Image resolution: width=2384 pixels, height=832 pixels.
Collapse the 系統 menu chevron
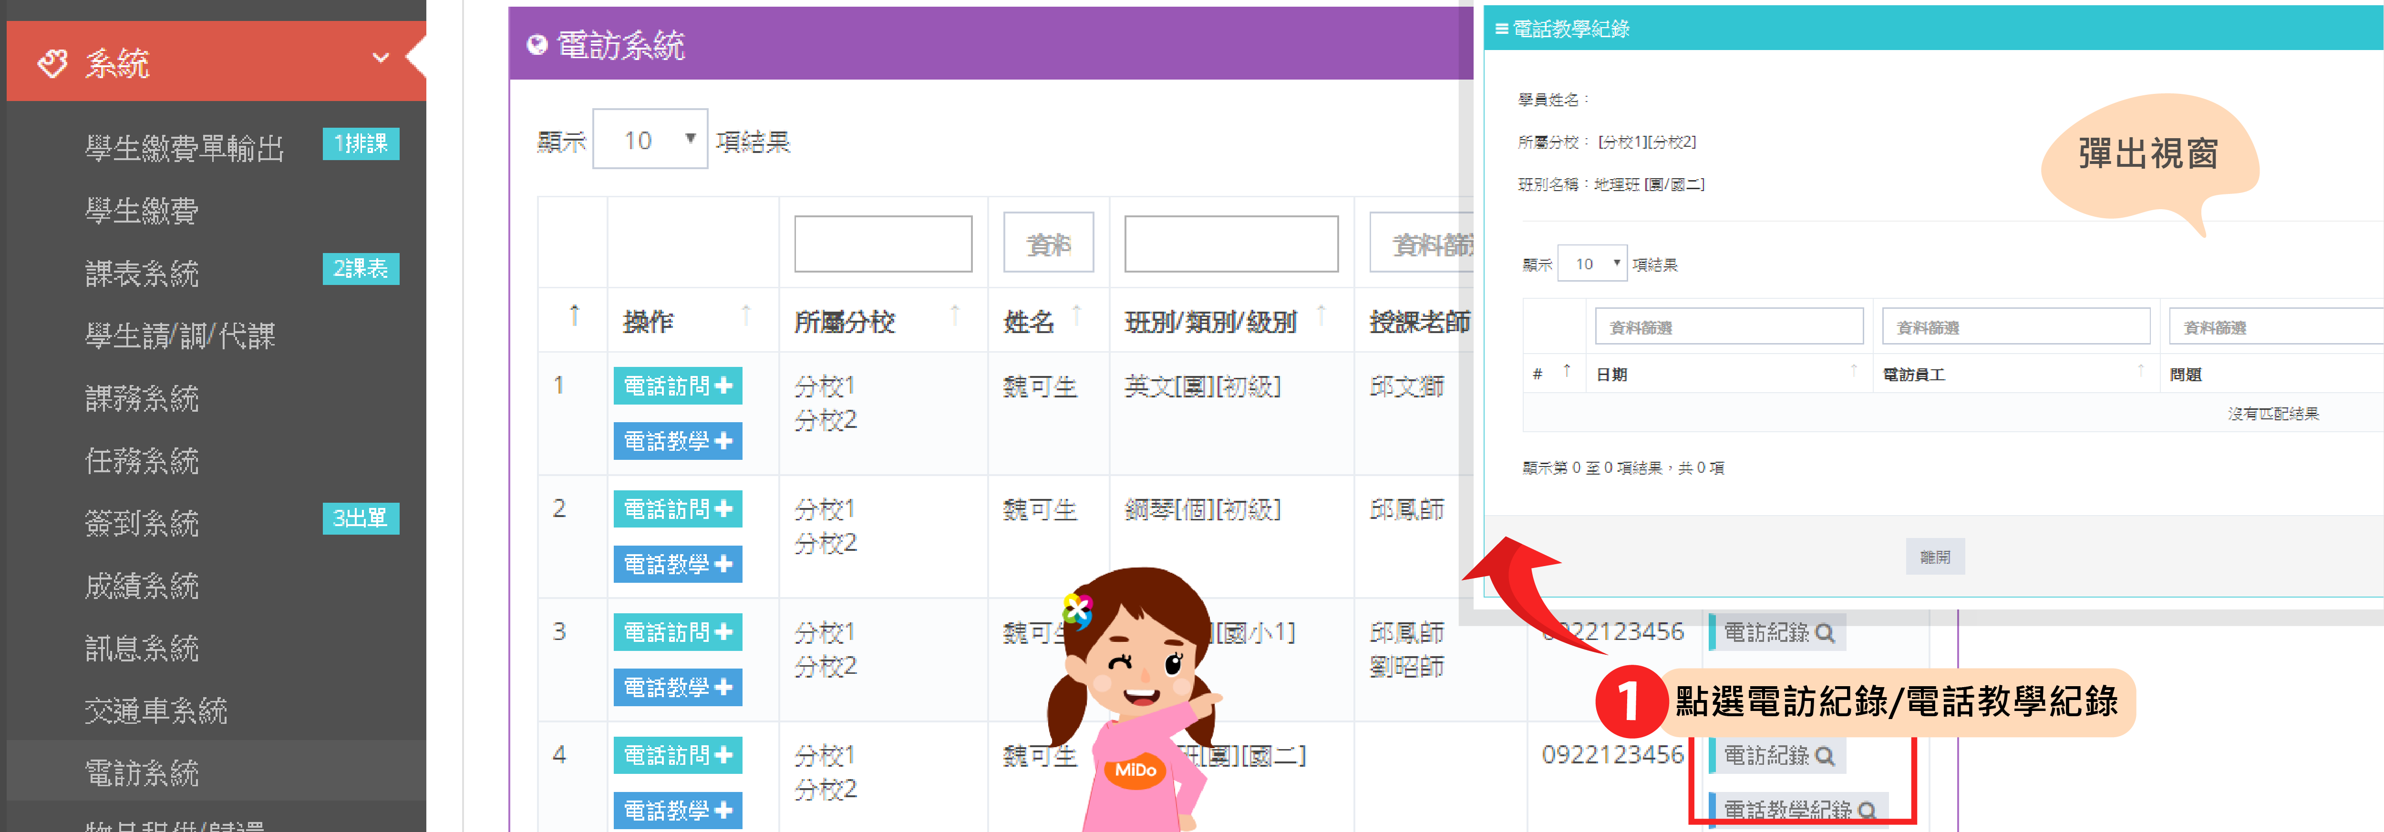[380, 58]
